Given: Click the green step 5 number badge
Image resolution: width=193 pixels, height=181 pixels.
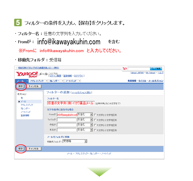Looking at the screenshot, I should point(18,22).
